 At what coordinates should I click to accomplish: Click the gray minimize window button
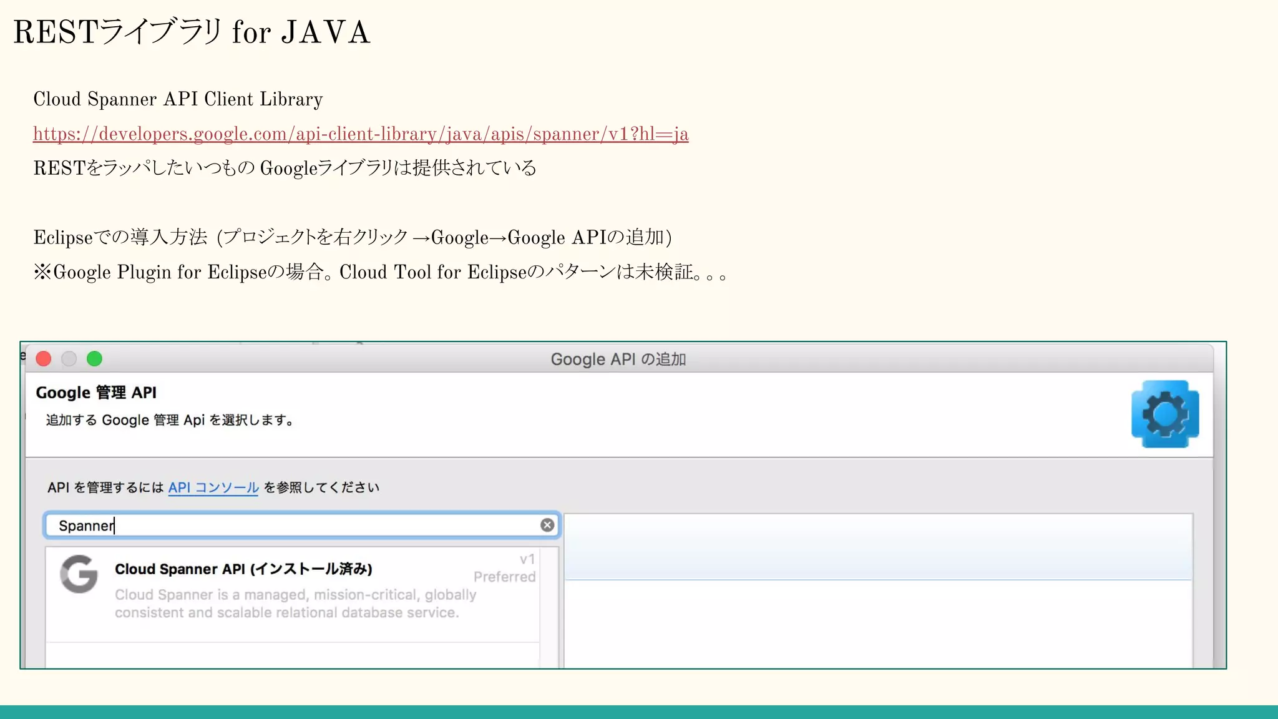point(69,359)
